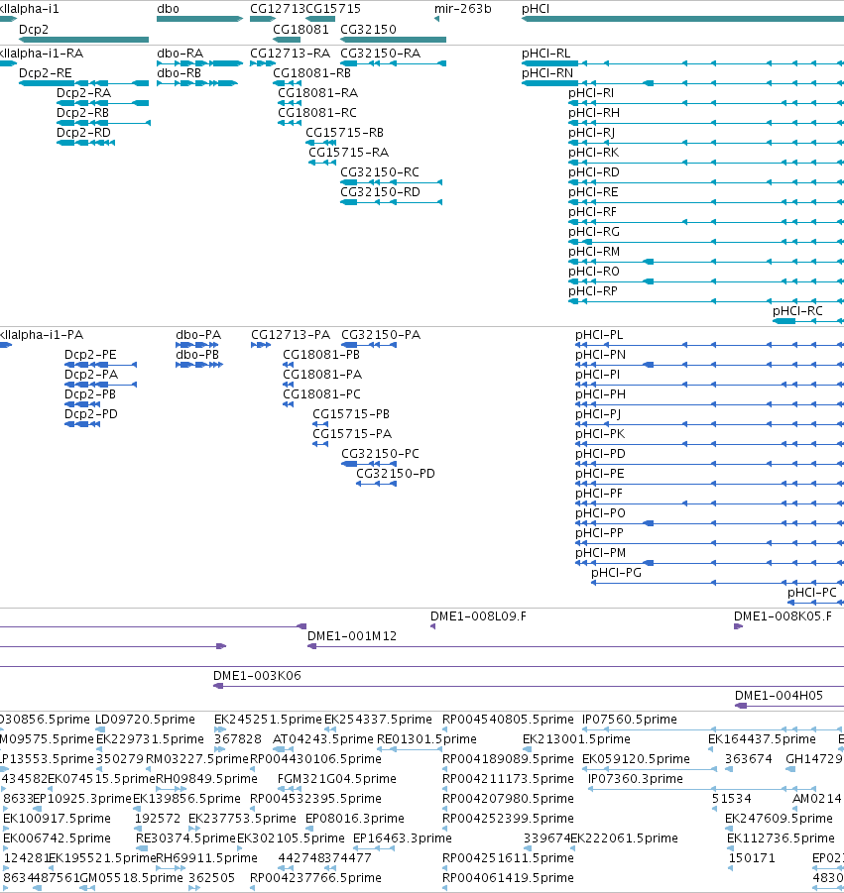Click EST FGM321G04.5prime
Viewport: 844px width, 893px height.
[x=337, y=779]
